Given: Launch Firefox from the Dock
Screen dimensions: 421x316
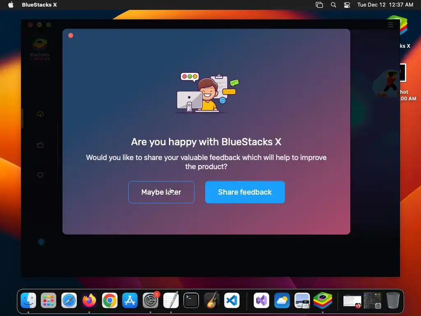Looking at the screenshot, I should pyautogui.click(x=89, y=300).
